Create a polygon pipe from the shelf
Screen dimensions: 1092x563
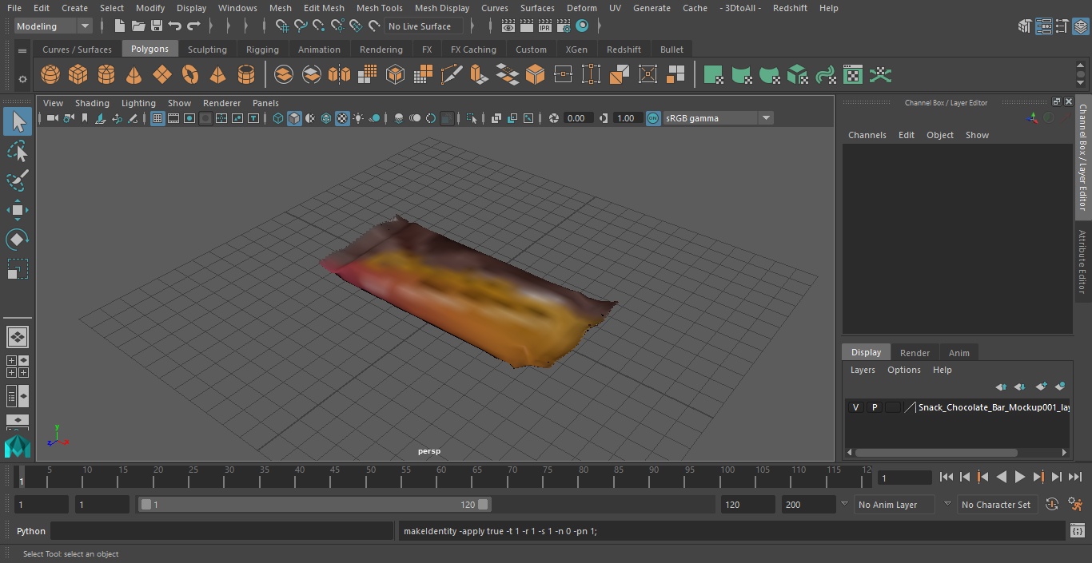click(246, 75)
